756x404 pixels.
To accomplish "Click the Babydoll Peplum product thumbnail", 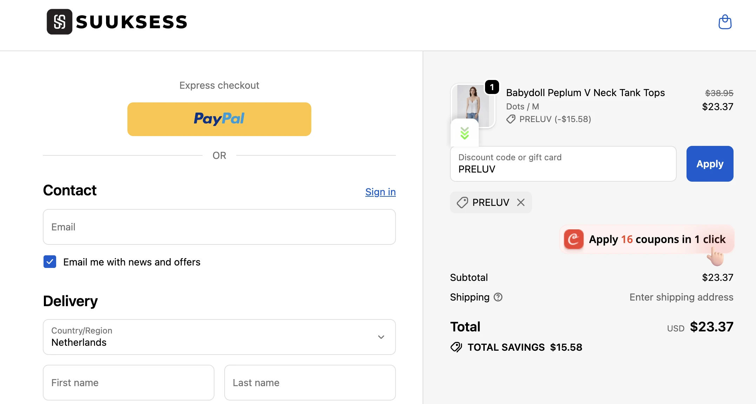I will (x=473, y=106).
